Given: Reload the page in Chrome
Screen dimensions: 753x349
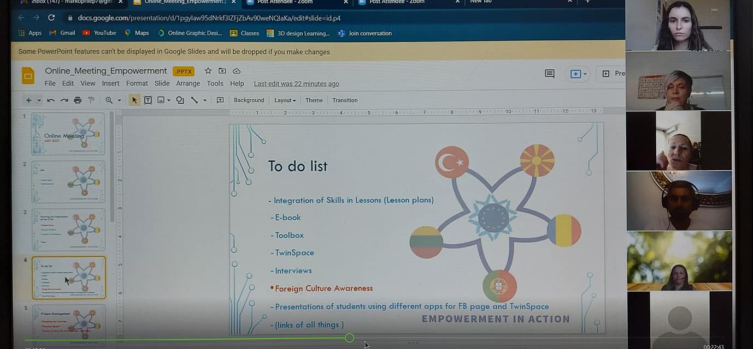Looking at the screenshot, I should tap(51, 17).
